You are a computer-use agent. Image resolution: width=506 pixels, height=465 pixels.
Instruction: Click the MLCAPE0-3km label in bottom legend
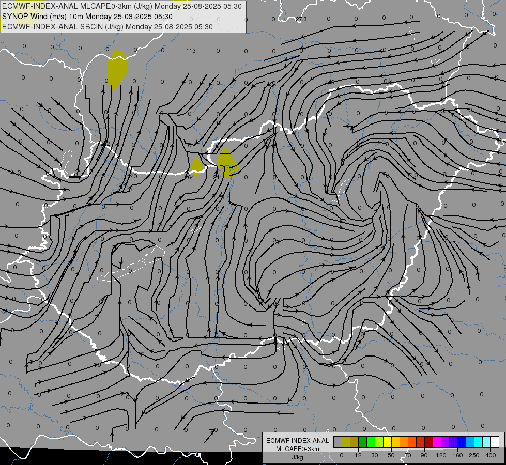(x=298, y=449)
